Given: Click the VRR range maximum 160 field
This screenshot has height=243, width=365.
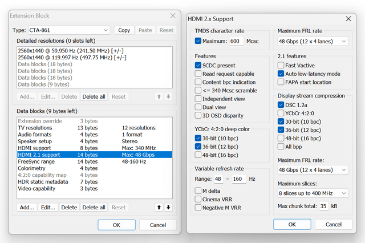Looking at the screenshot, I should coord(239,179).
